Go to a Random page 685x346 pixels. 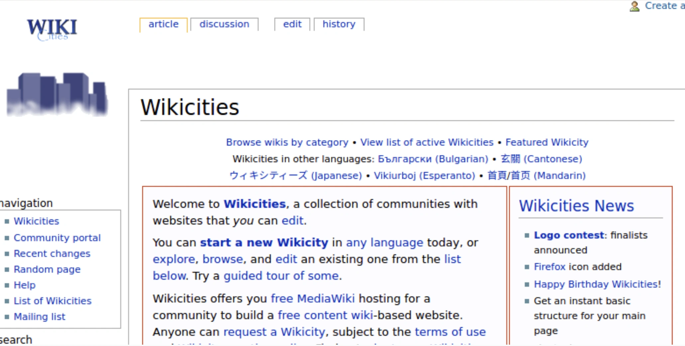(x=47, y=269)
